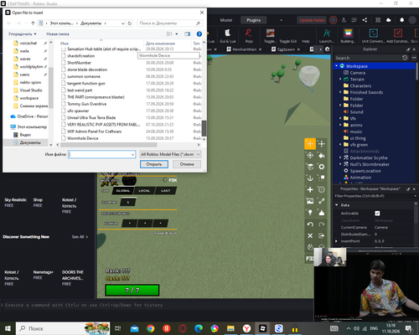Click the Отмена button
This screenshot has width=419, height=335.
(187, 164)
